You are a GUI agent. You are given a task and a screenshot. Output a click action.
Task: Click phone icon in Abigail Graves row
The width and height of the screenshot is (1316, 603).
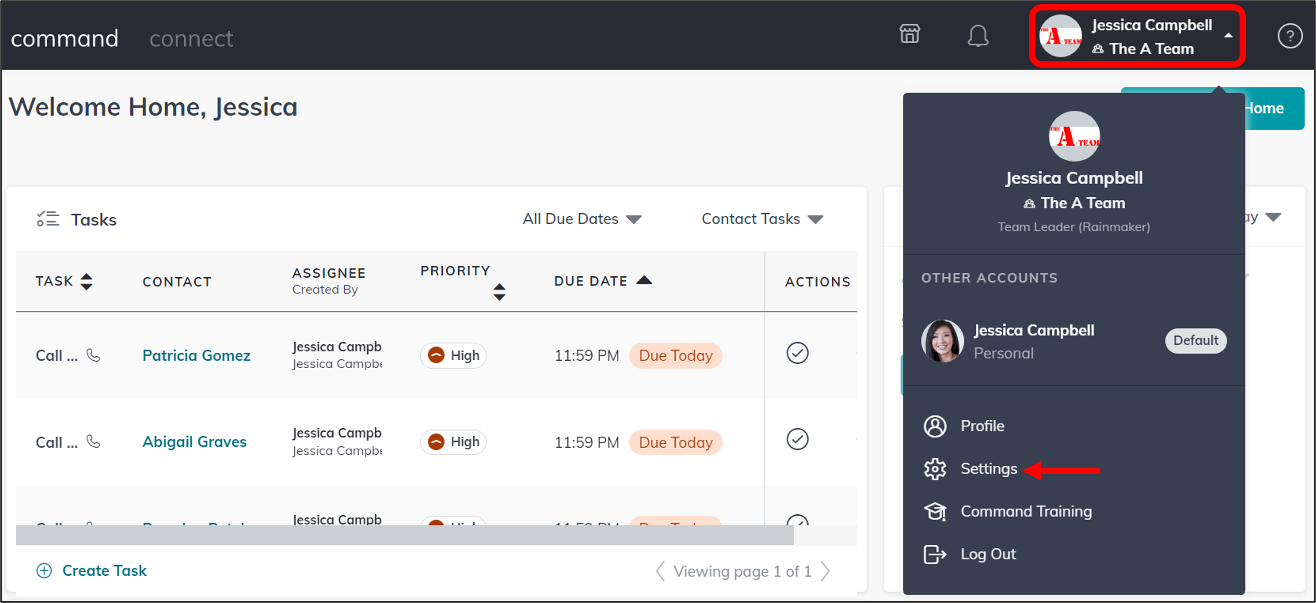pos(93,441)
